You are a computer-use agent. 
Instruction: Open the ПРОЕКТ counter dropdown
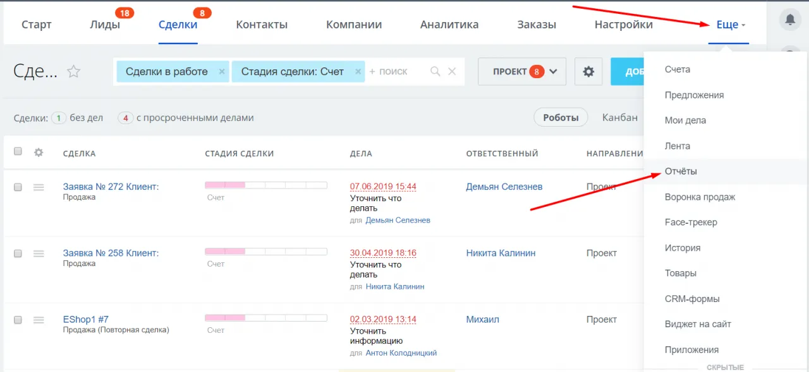[x=521, y=71]
